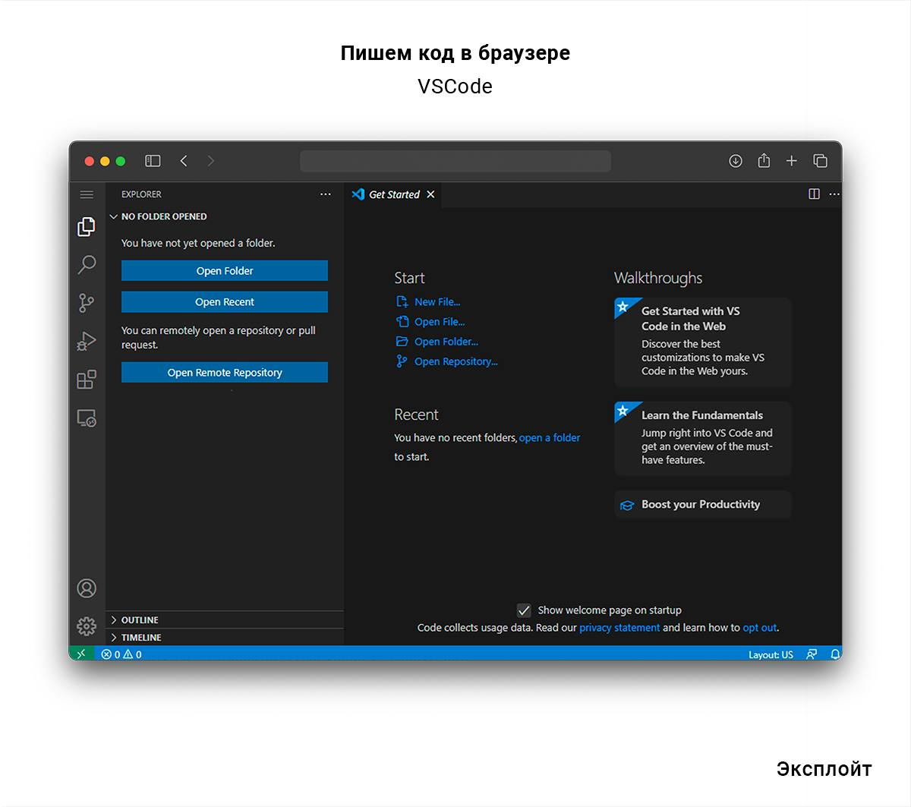The height and width of the screenshot is (807, 911).
Task: Open editor More Actions ellipsis
Action: 834,194
